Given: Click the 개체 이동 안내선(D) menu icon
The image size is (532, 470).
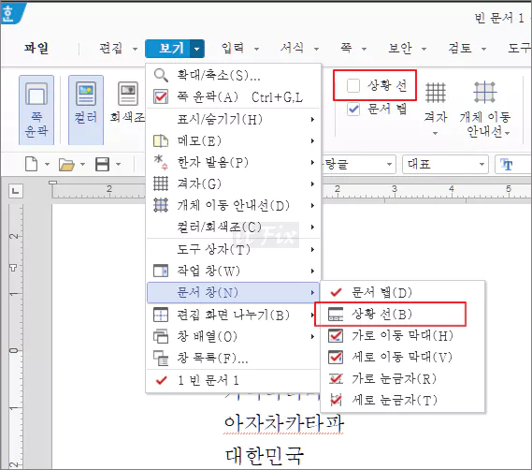Looking at the screenshot, I should tap(161, 205).
